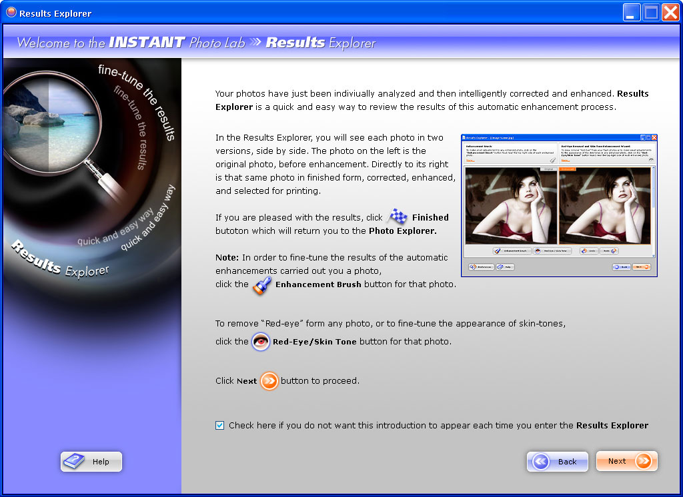Image resolution: width=683 pixels, height=497 pixels.
Task: Maximize the Results Explorer window
Action: [651, 13]
